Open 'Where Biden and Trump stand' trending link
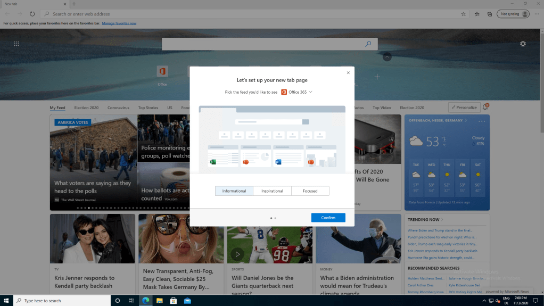Screen dimensions: 544x306 pyautogui.click(x=440, y=230)
